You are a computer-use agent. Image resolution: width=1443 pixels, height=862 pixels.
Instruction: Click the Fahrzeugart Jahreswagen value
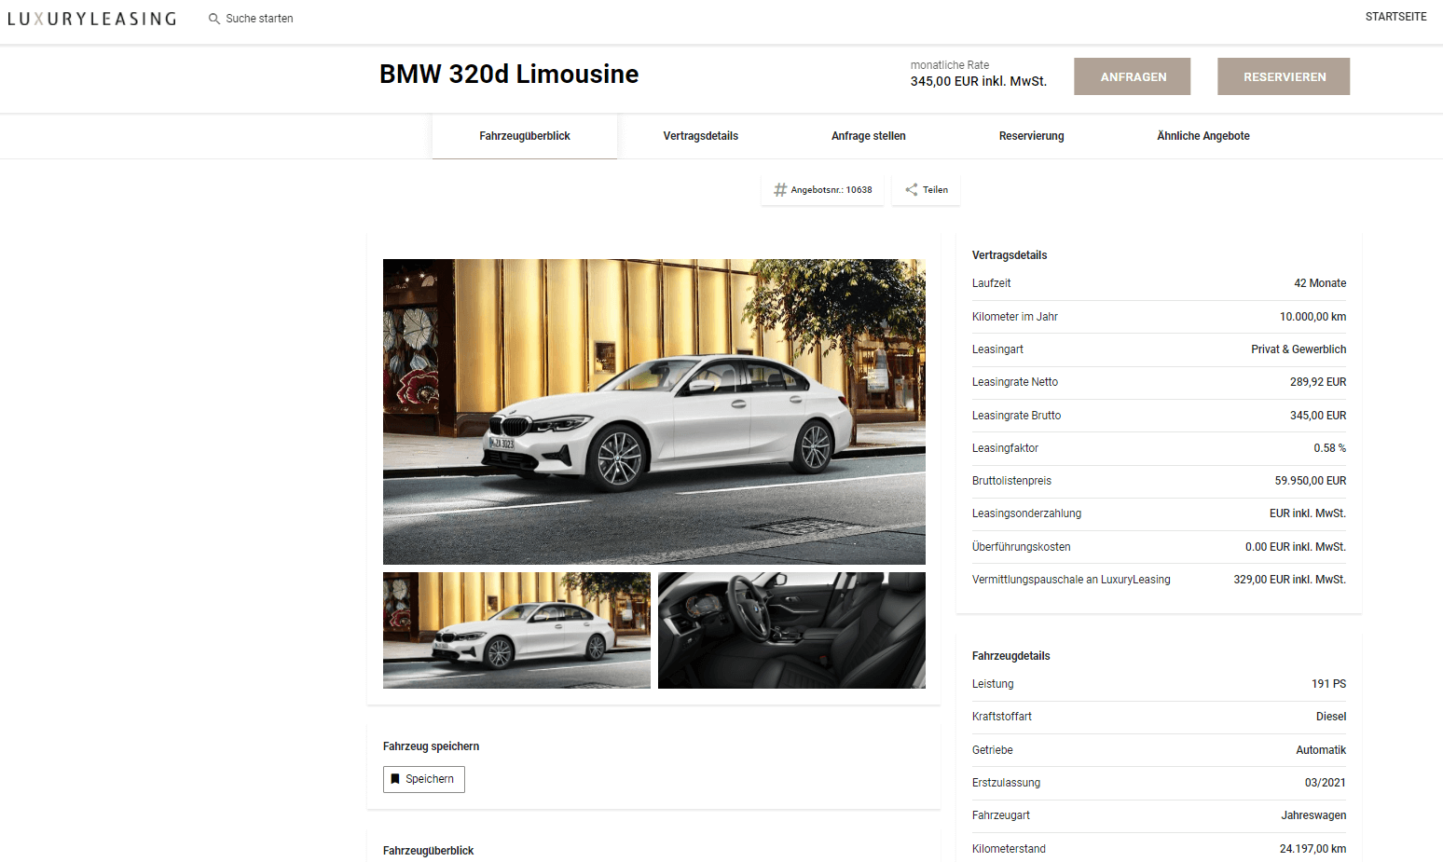point(1313,815)
